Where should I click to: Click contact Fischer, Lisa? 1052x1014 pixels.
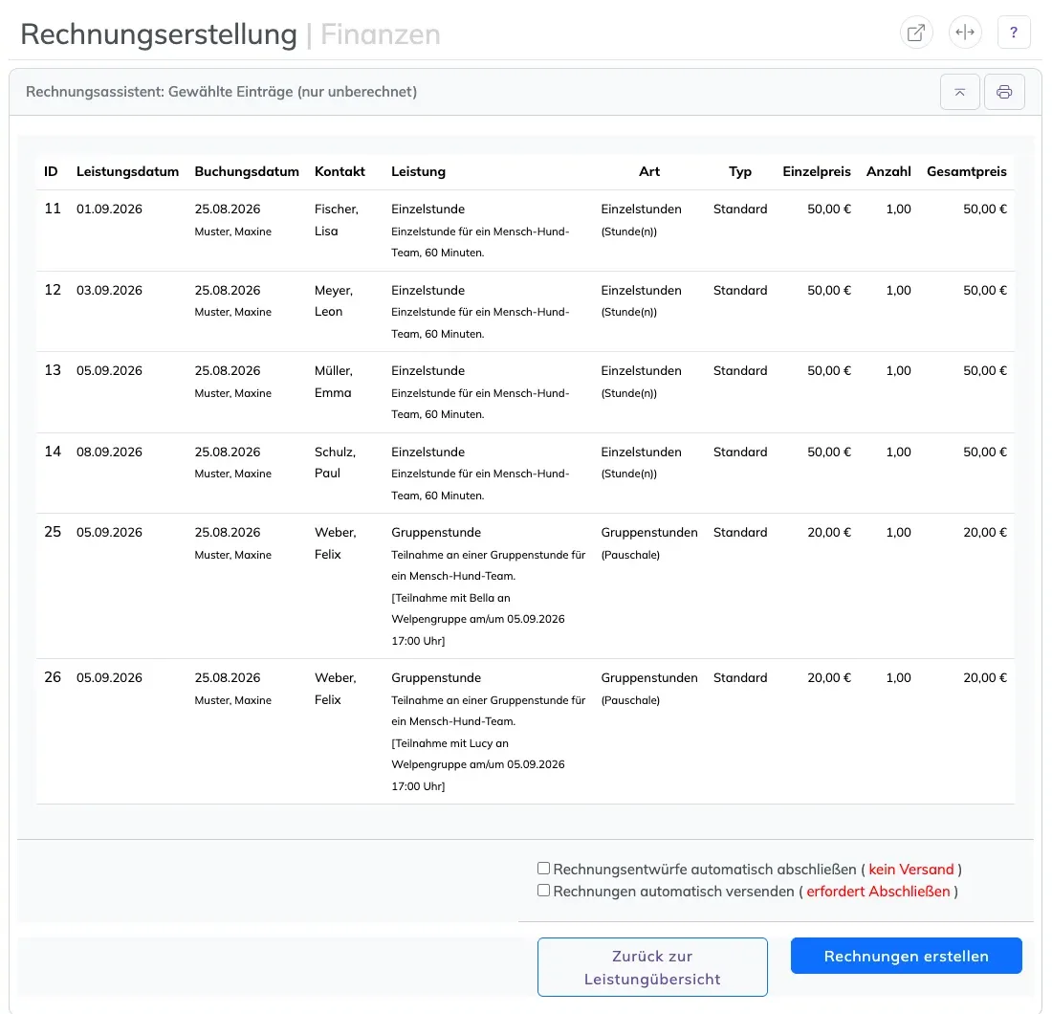point(336,220)
